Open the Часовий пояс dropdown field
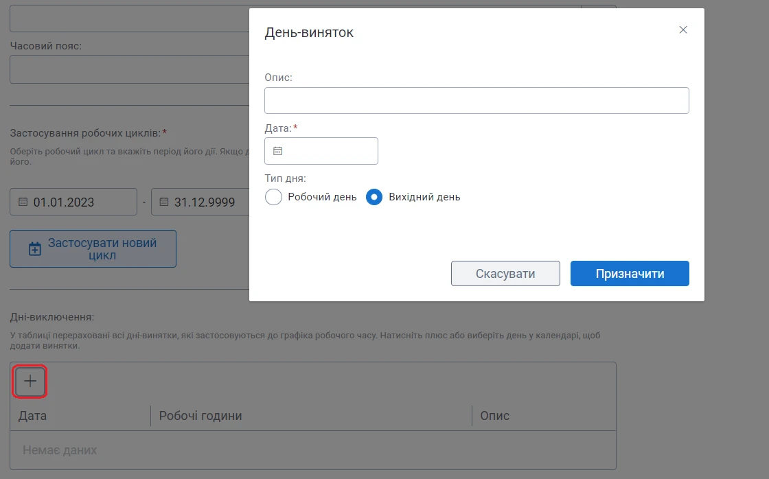 click(130, 69)
